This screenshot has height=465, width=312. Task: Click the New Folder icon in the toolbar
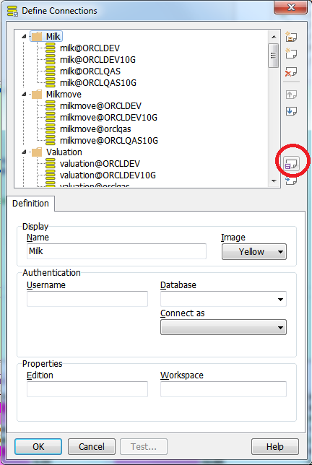tap(291, 37)
